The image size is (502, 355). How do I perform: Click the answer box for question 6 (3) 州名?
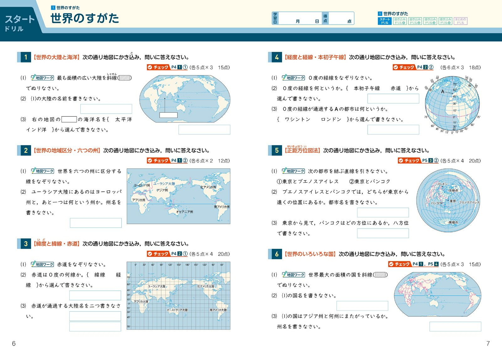[x=455, y=326]
